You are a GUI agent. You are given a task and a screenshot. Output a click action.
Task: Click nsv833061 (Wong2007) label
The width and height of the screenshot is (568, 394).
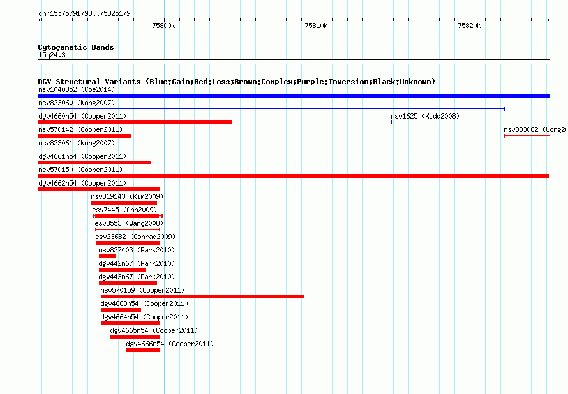tap(77, 143)
